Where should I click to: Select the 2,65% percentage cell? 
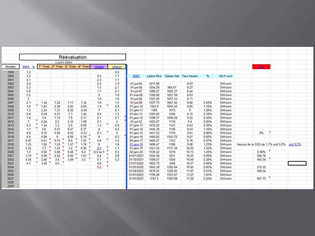point(207,167)
